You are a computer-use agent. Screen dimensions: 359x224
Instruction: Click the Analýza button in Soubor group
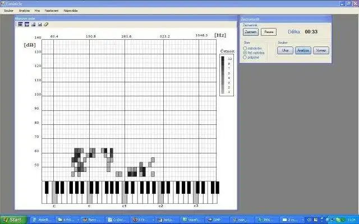coord(303,50)
